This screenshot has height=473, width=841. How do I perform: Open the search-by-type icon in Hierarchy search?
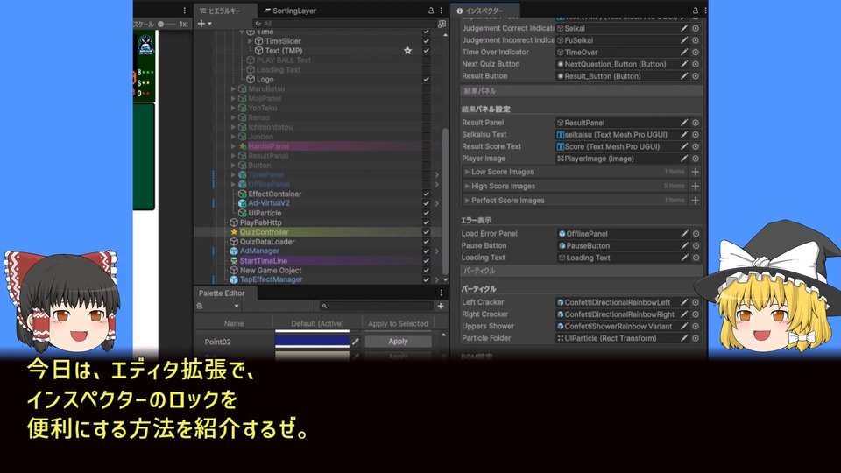[x=442, y=24]
